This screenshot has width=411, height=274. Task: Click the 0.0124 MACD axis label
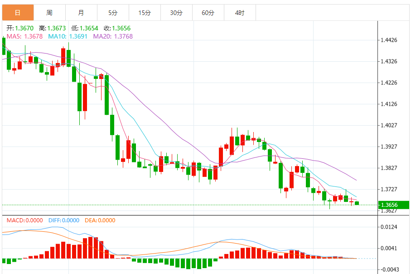pos(389,227)
